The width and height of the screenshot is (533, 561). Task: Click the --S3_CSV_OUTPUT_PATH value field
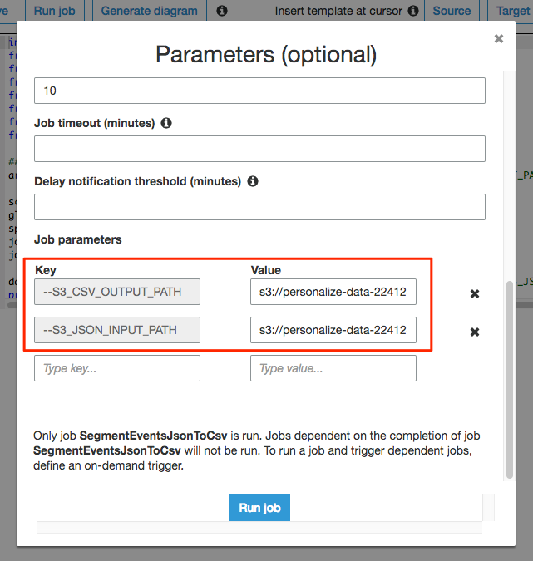(333, 292)
